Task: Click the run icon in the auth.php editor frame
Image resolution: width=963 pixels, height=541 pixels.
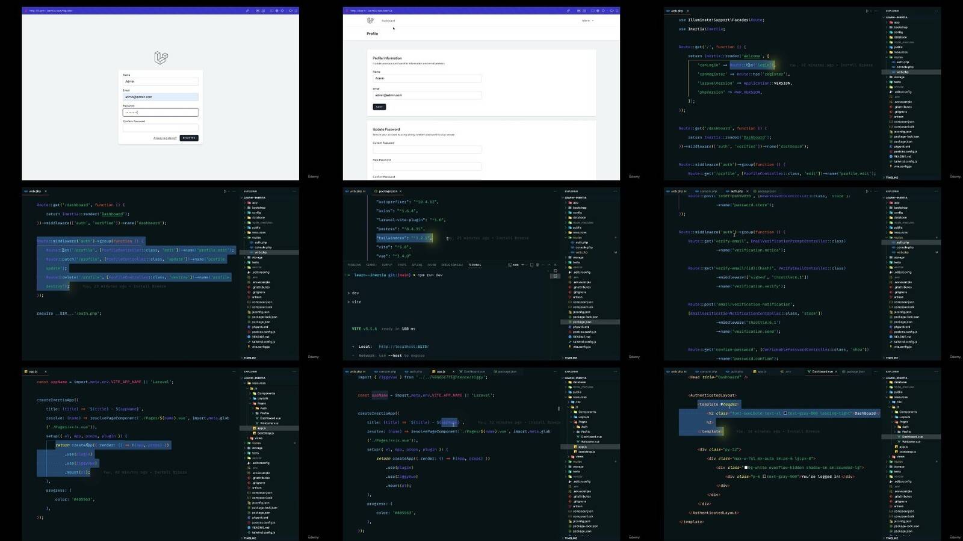Action: coord(867,191)
